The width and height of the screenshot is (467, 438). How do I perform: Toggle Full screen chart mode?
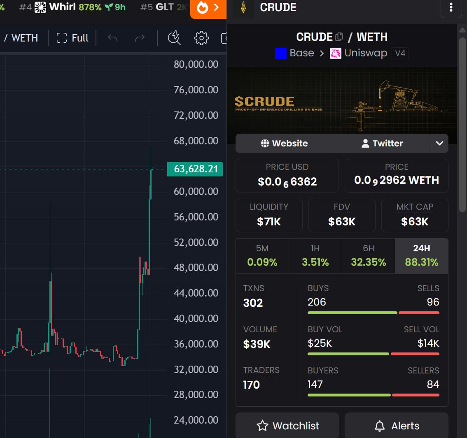tap(72, 38)
